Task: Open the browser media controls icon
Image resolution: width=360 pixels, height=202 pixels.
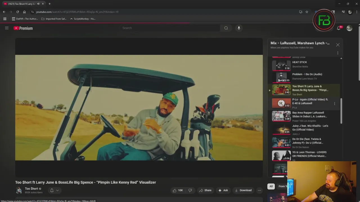Action: pyautogui.click(x=343, y=12)
